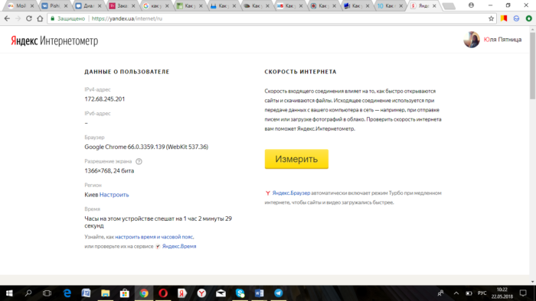Launch Opera from the taskbar
Viewport: 536px width, 301px height.
pyautogui.click(x=163, y=293)
